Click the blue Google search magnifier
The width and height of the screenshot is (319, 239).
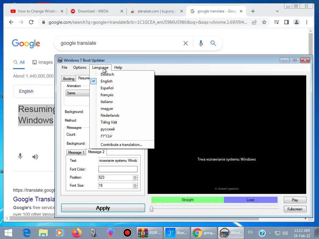pyautogui.click(x=213, y=43)
